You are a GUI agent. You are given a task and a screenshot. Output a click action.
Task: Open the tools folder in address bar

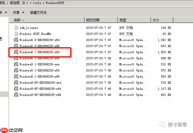coord(37,3)
